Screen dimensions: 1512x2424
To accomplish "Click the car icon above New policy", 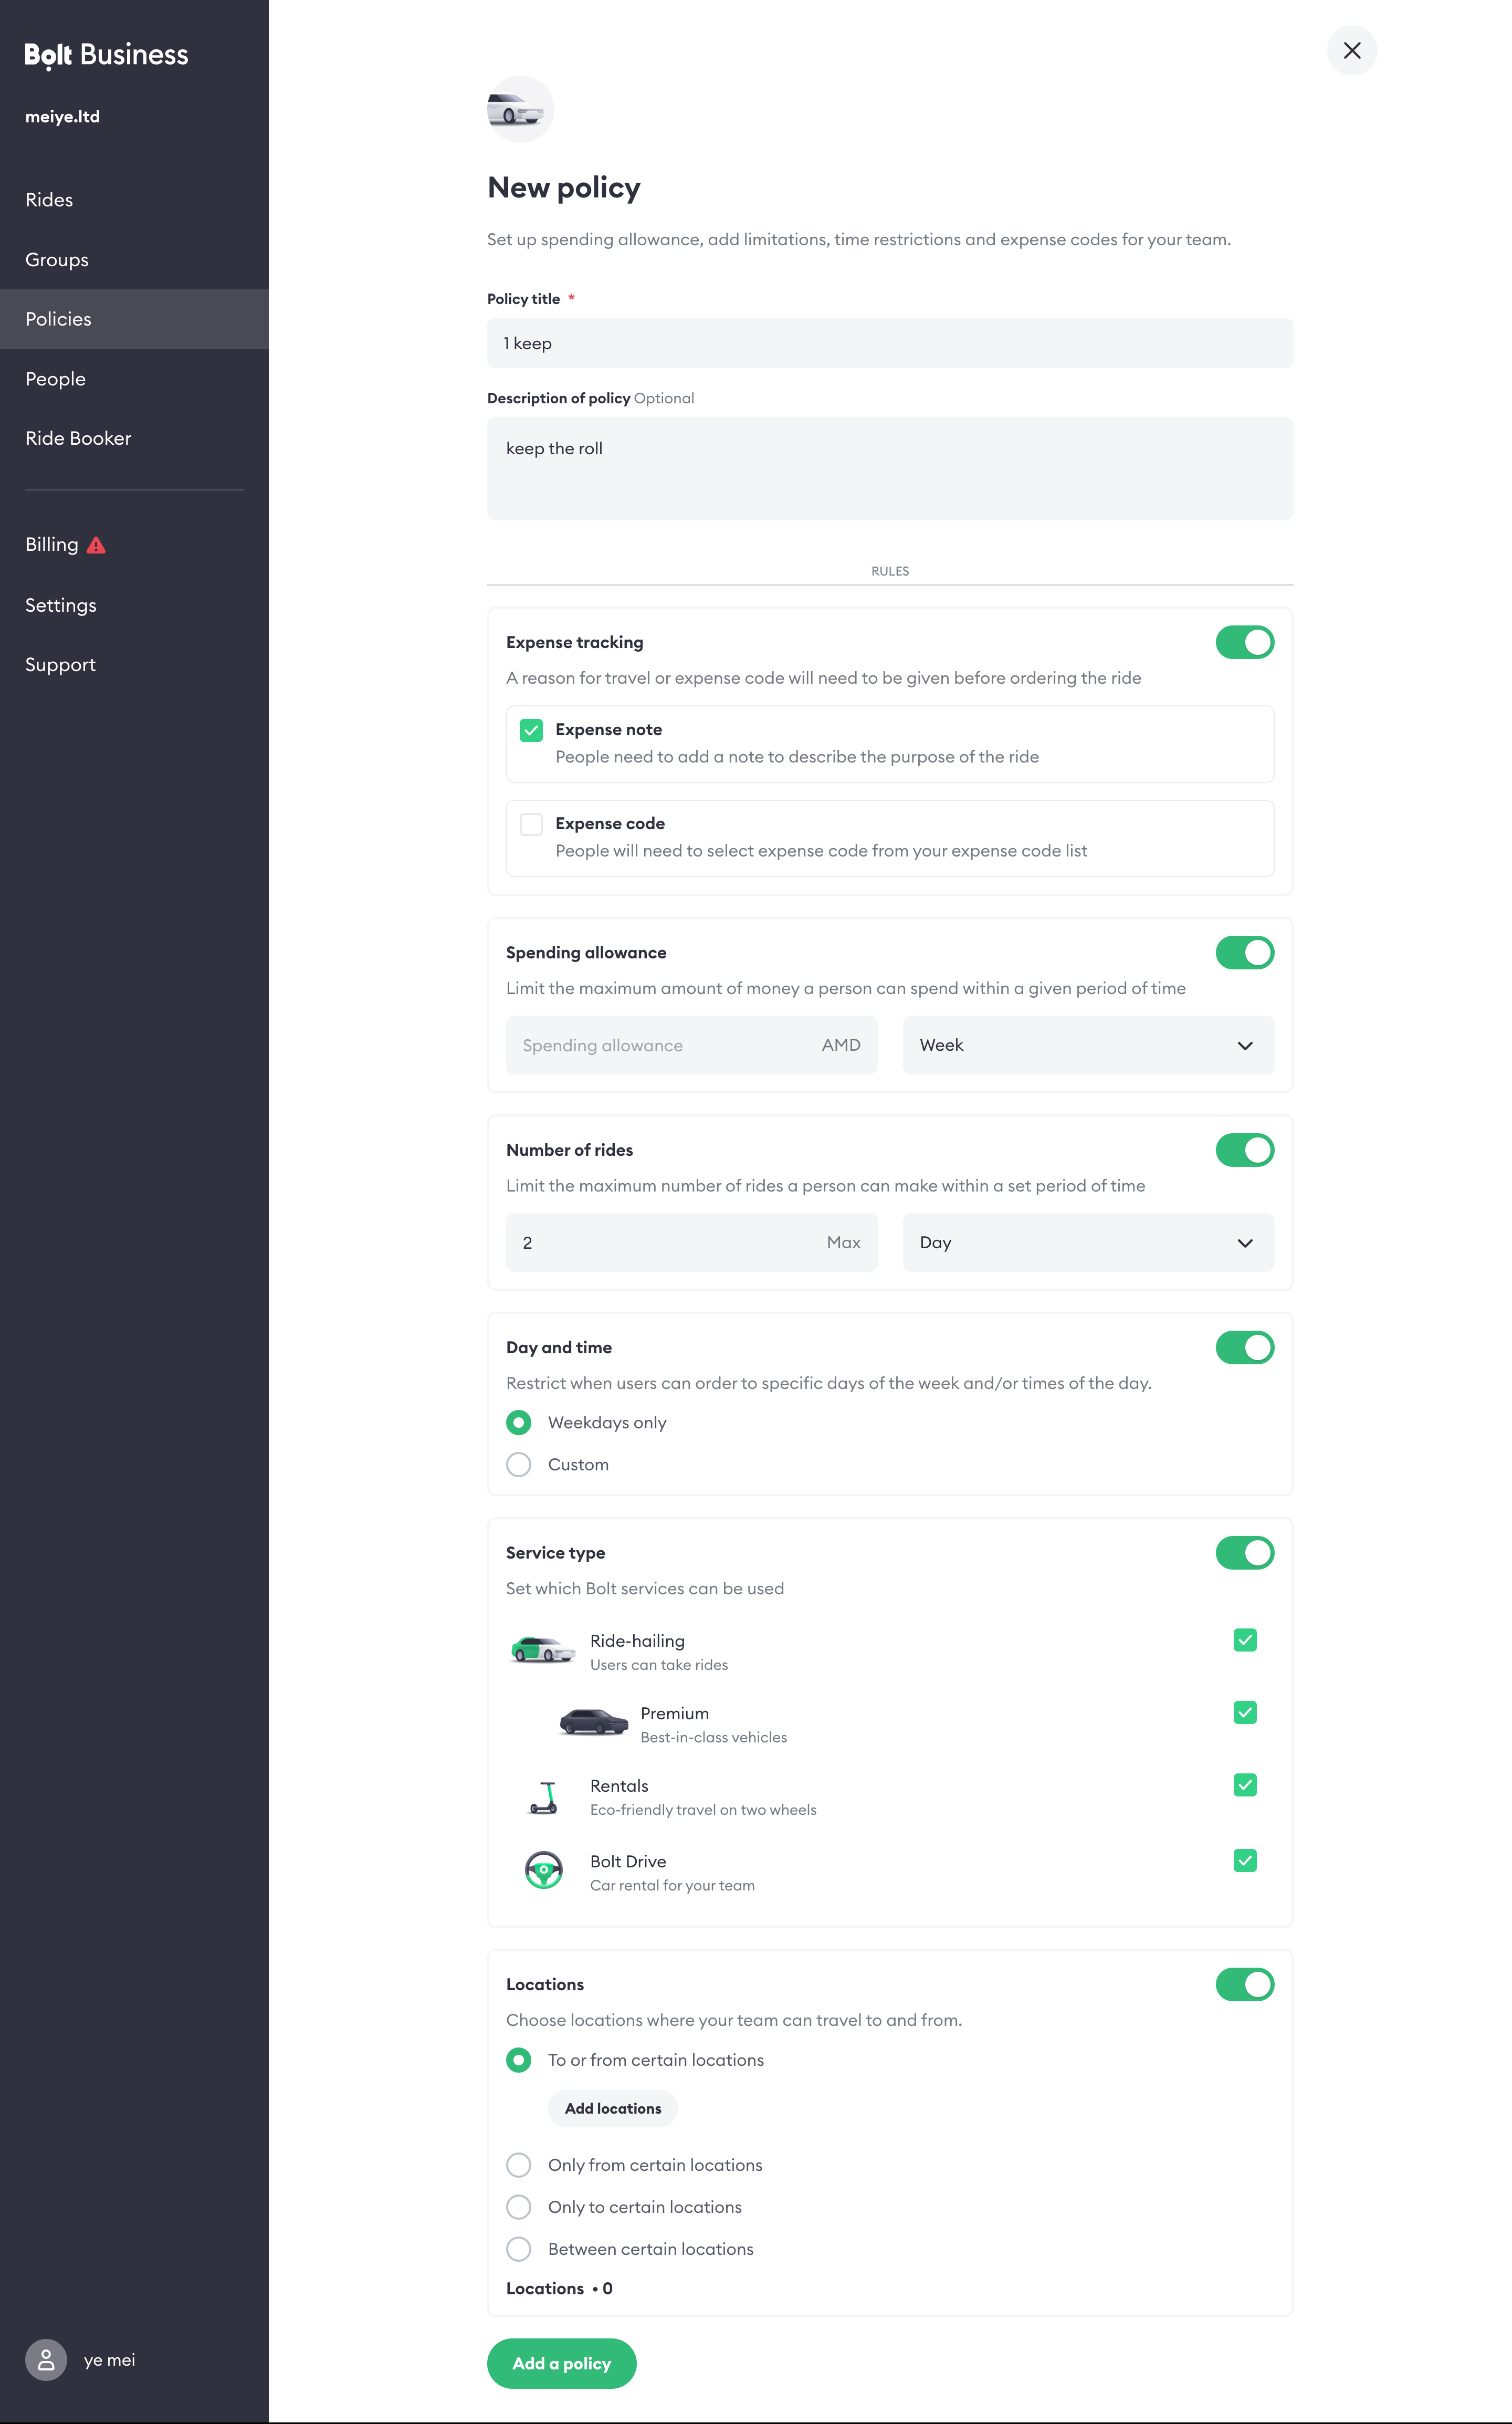I will point(520,109).
